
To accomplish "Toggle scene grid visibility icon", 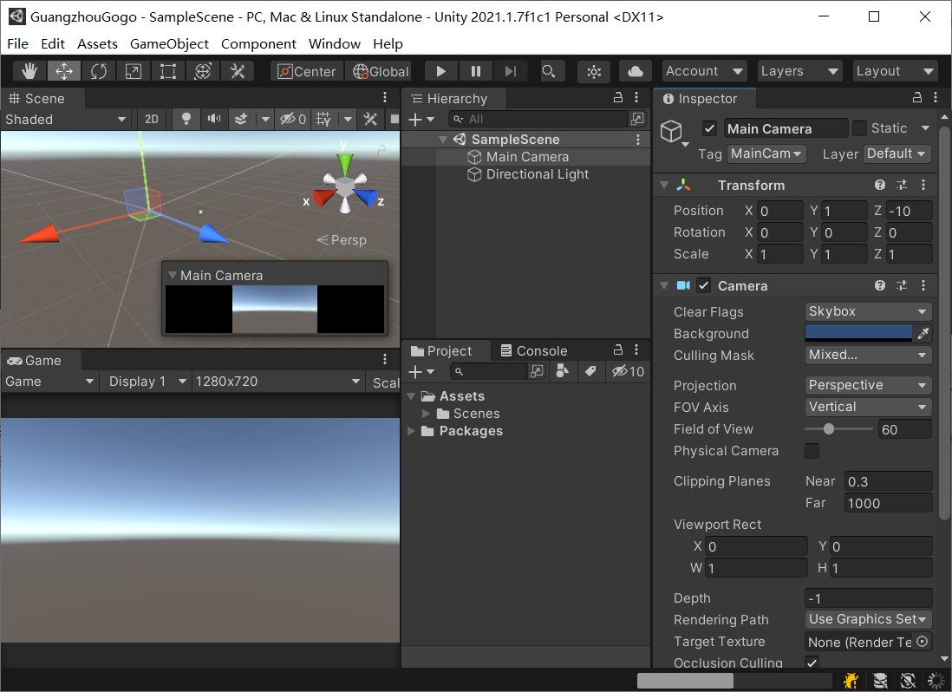I will click(323, 119).
